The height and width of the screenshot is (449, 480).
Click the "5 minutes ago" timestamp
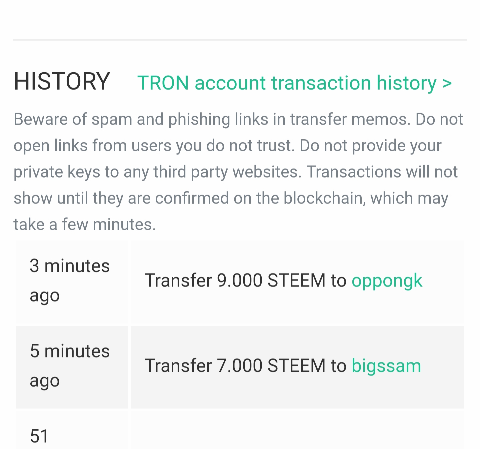(70, 366)
